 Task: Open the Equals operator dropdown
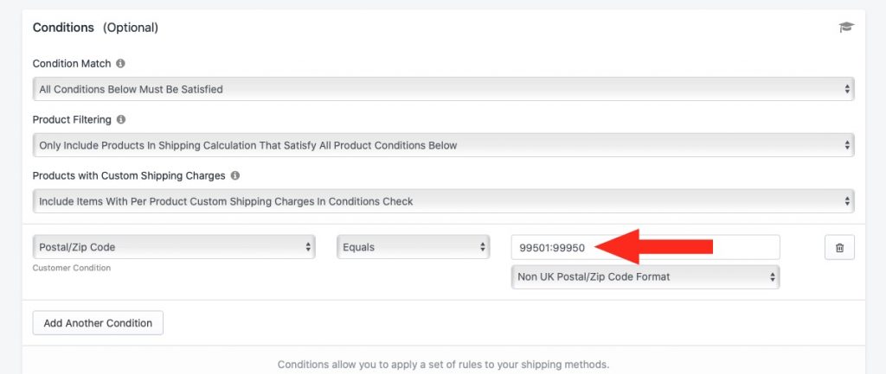(413, 247)
